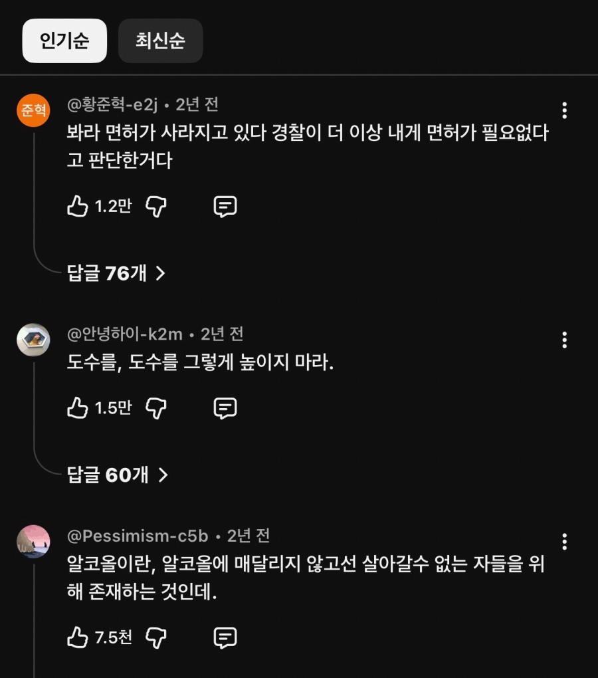This screenshot has width=598, height=678.
Task: Open the @Pessimism-c5b channel link
Action: point(138,536)
